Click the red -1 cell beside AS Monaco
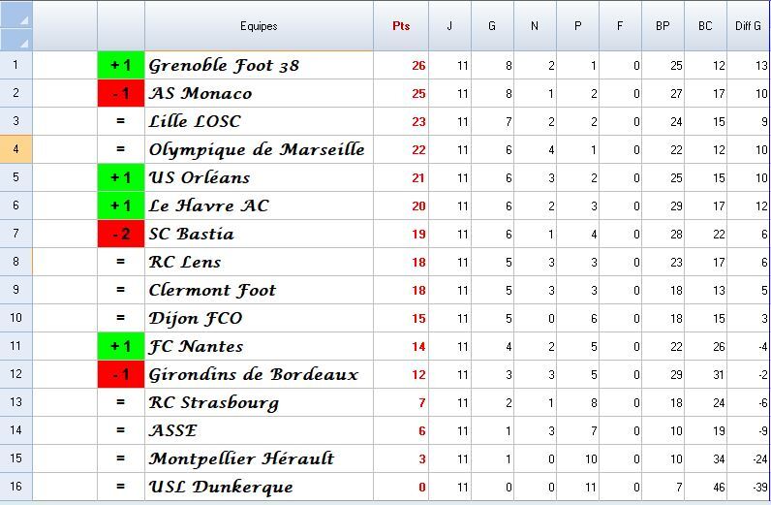 pos(121,94)
